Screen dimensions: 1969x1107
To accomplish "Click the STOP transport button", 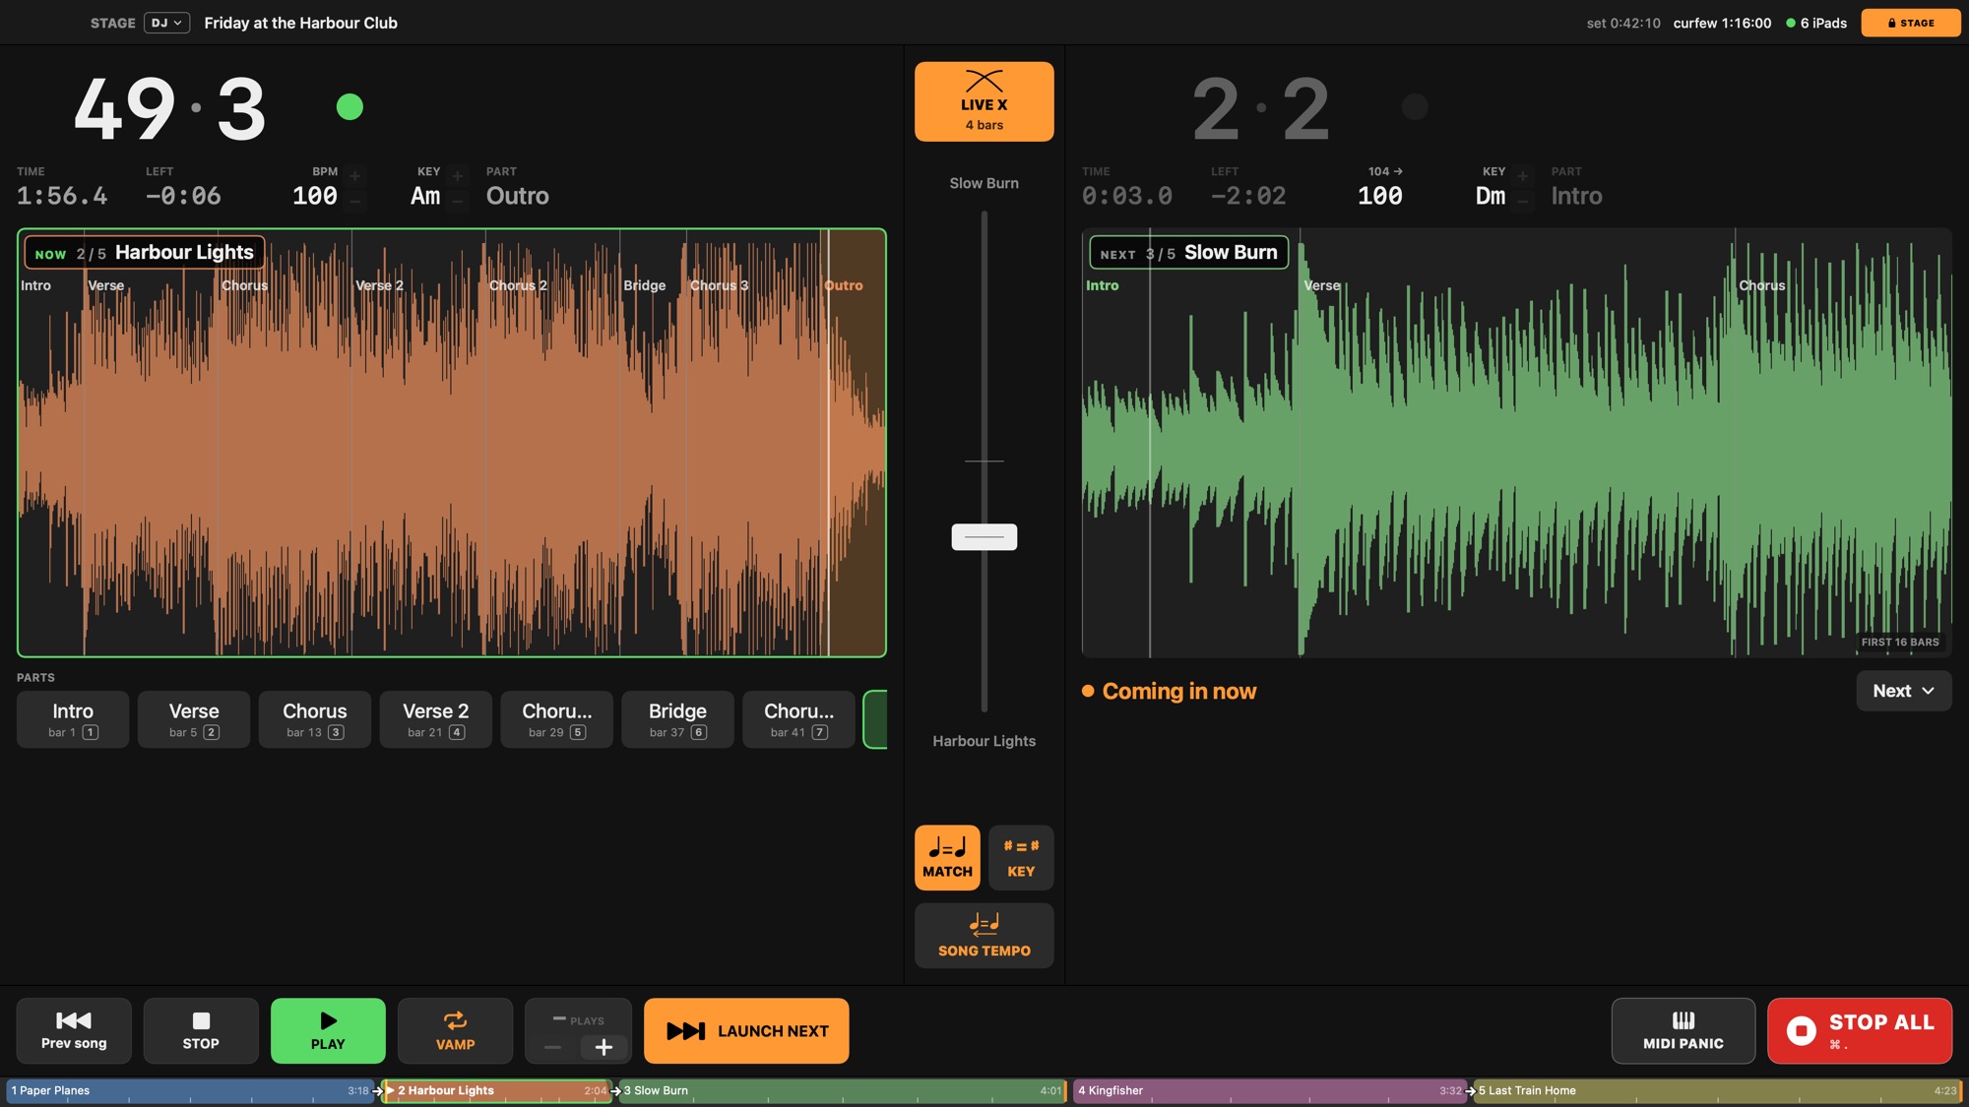I will pyautogui.click(x=201, y=1030).
